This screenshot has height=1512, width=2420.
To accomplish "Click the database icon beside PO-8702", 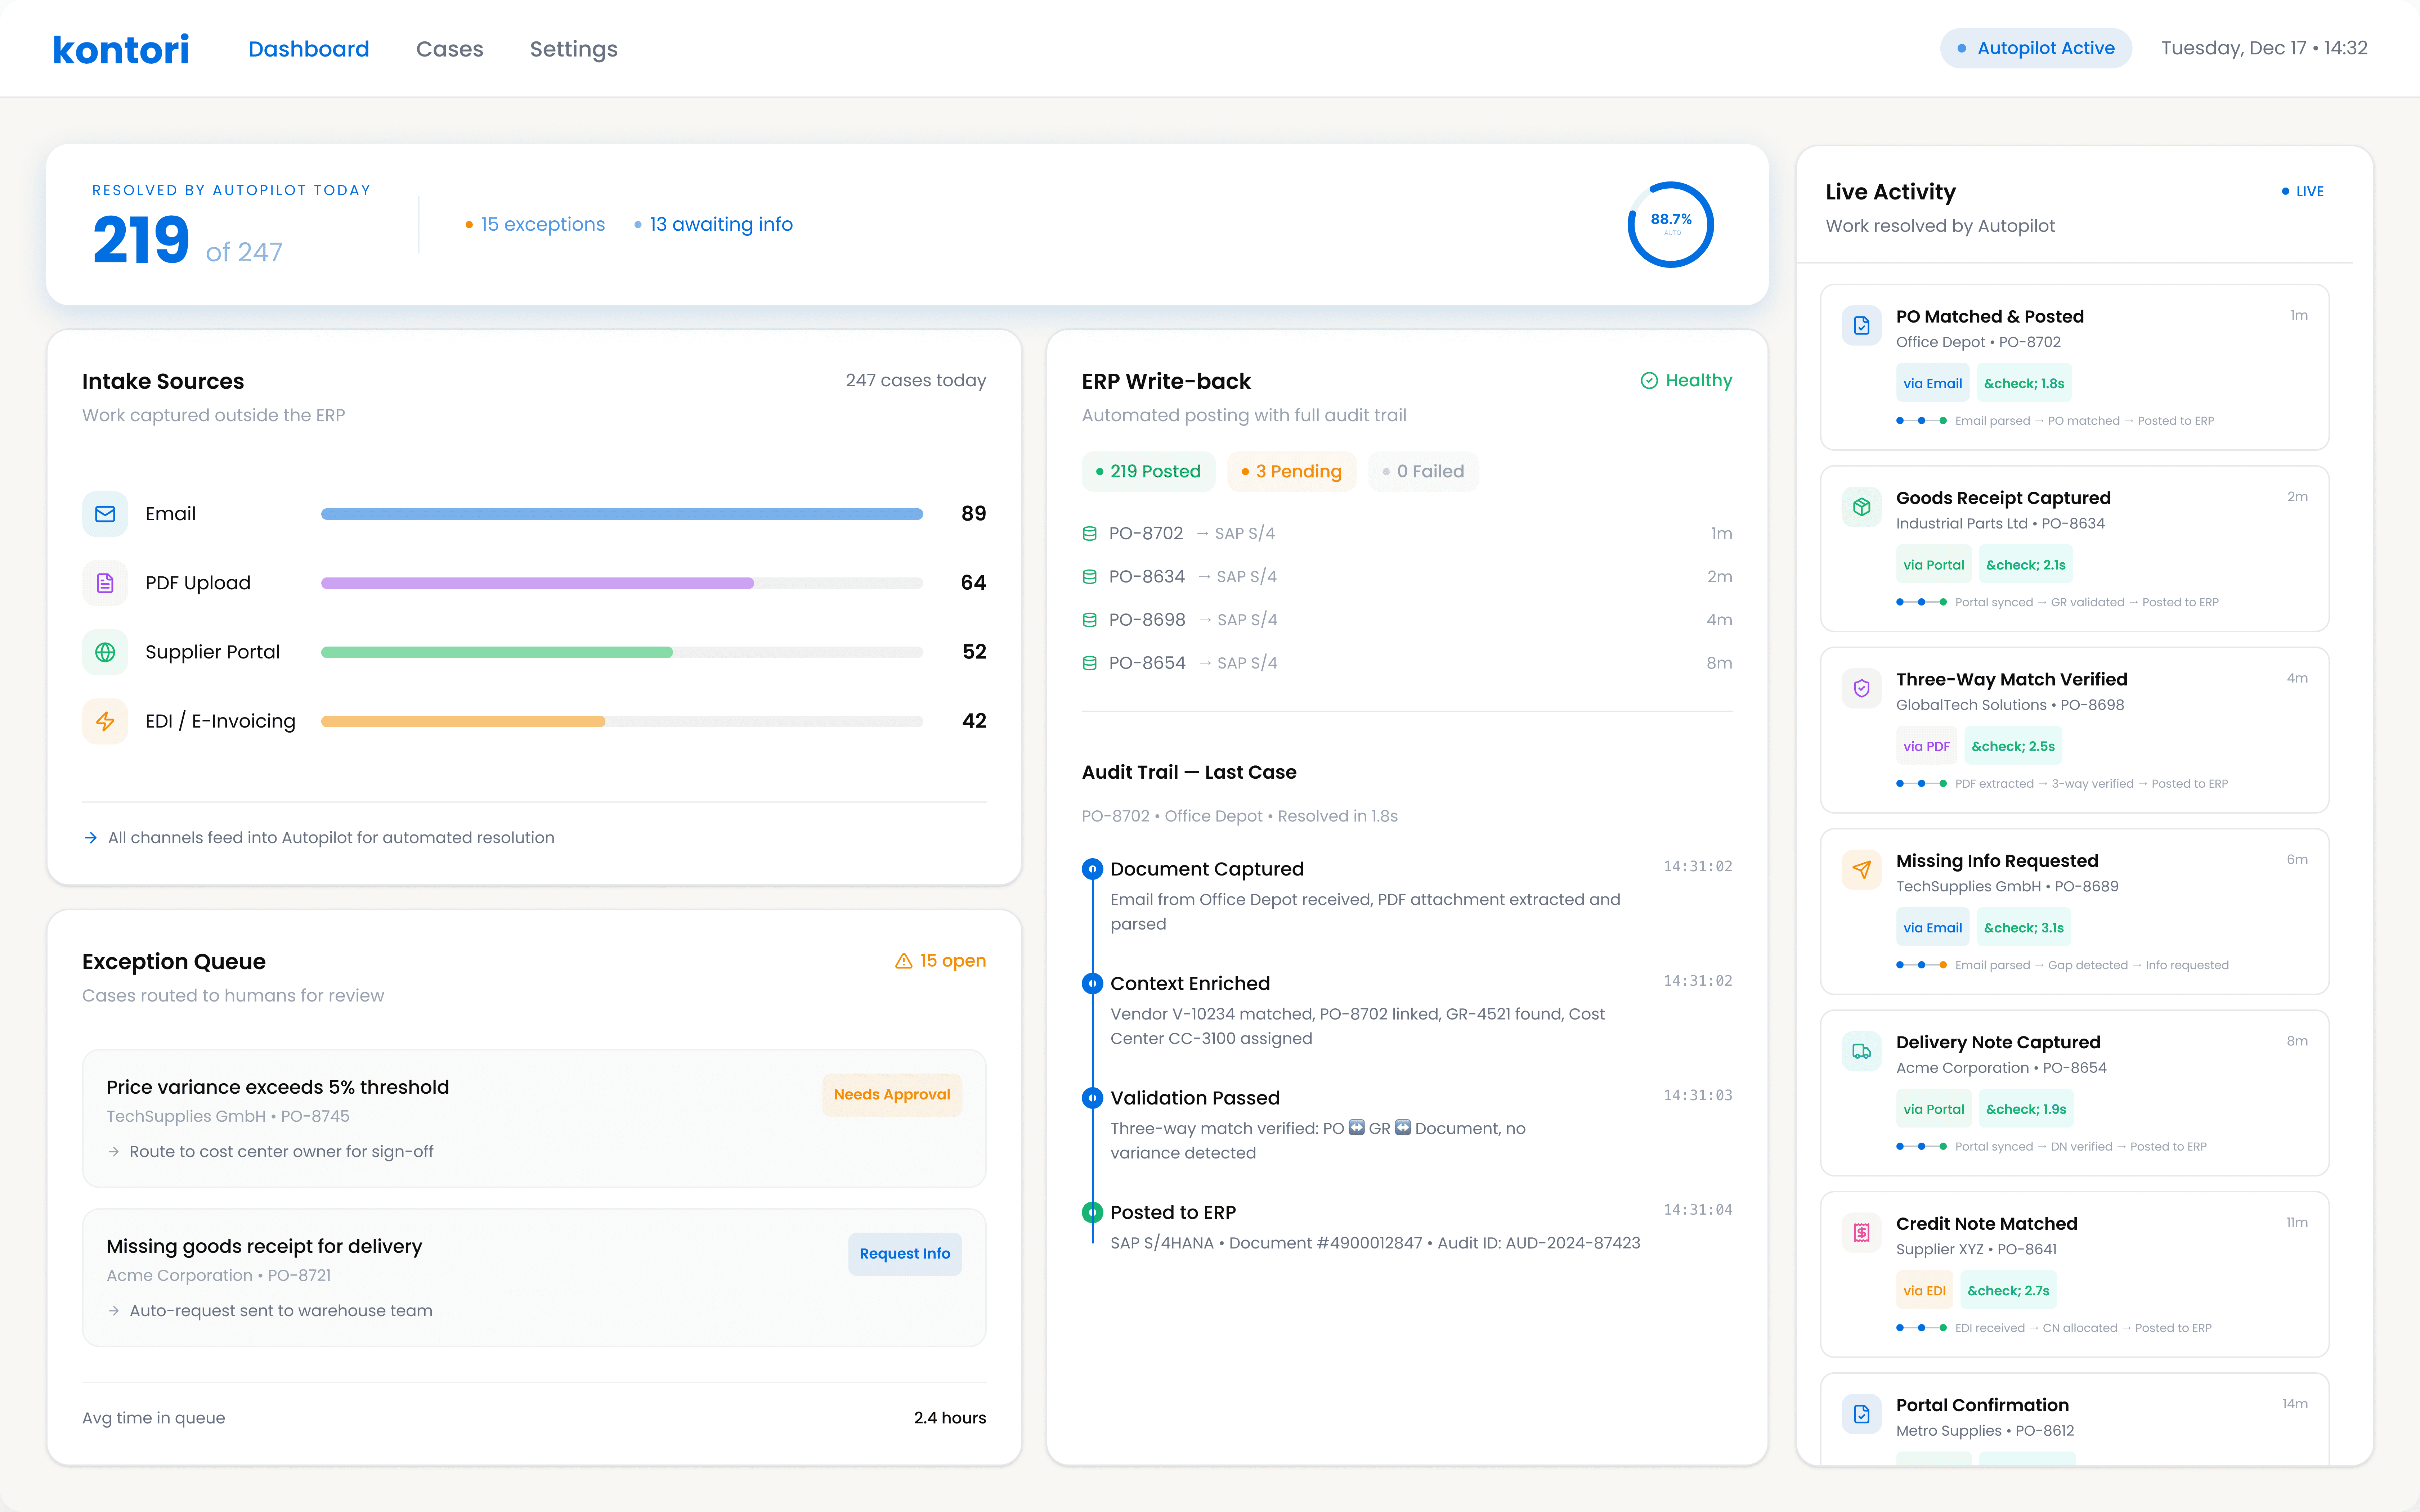I will click(1089, 533).
